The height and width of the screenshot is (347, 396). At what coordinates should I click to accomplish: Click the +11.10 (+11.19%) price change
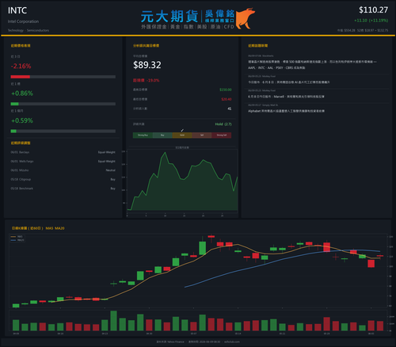tap(371, 21)
